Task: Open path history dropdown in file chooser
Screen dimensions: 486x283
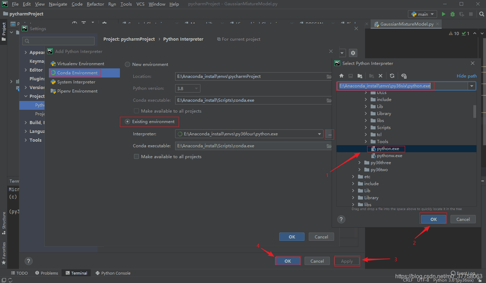Action: click(471, 86)
